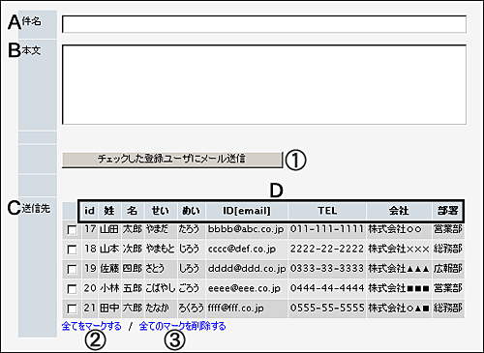Click the やまもと reading cell

161,249
